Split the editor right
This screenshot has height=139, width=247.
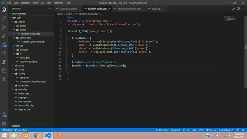(238, 9)
